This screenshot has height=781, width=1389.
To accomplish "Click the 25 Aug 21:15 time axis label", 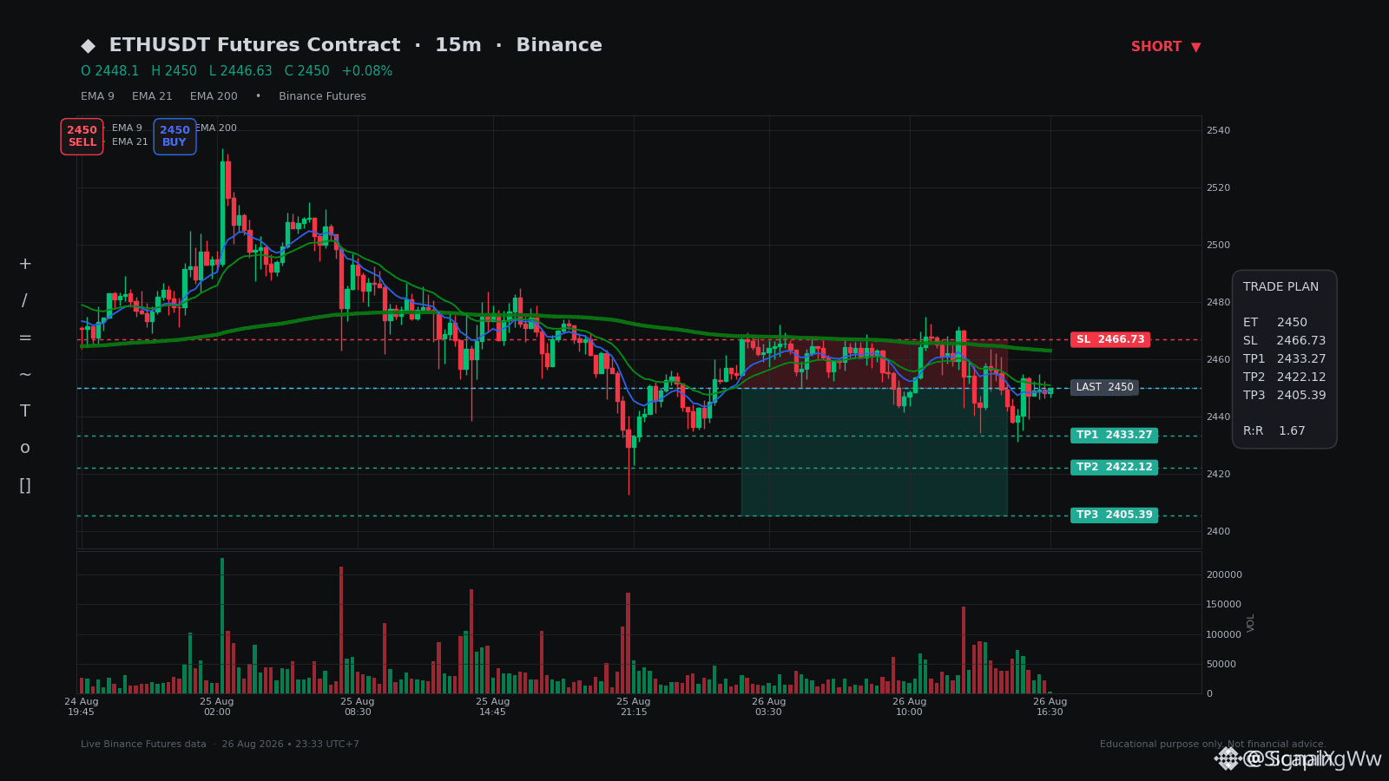I will [634, 706].
